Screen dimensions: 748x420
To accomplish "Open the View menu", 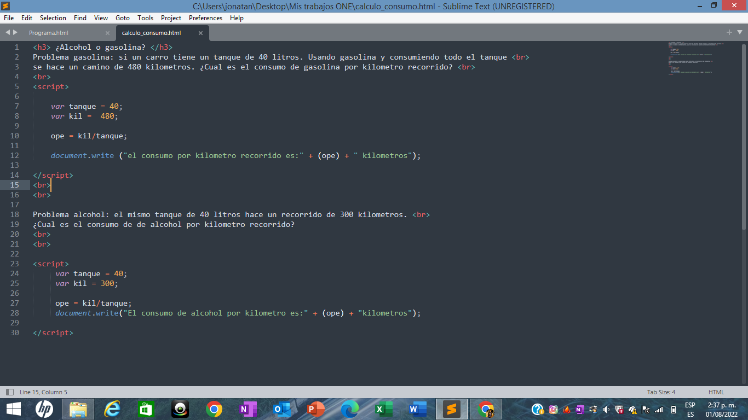I will [101, 18].
